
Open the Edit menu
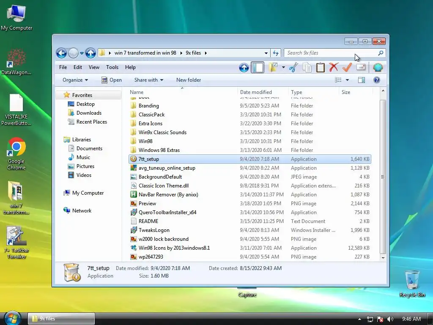[x=78, y=67]
